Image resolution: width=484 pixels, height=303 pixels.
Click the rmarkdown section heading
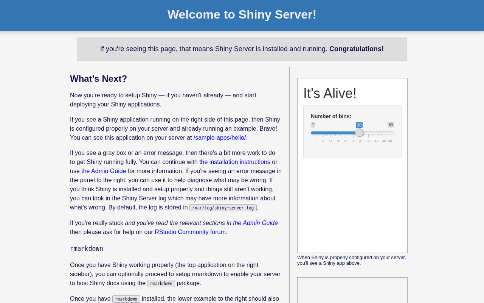[x=87, y=249]
